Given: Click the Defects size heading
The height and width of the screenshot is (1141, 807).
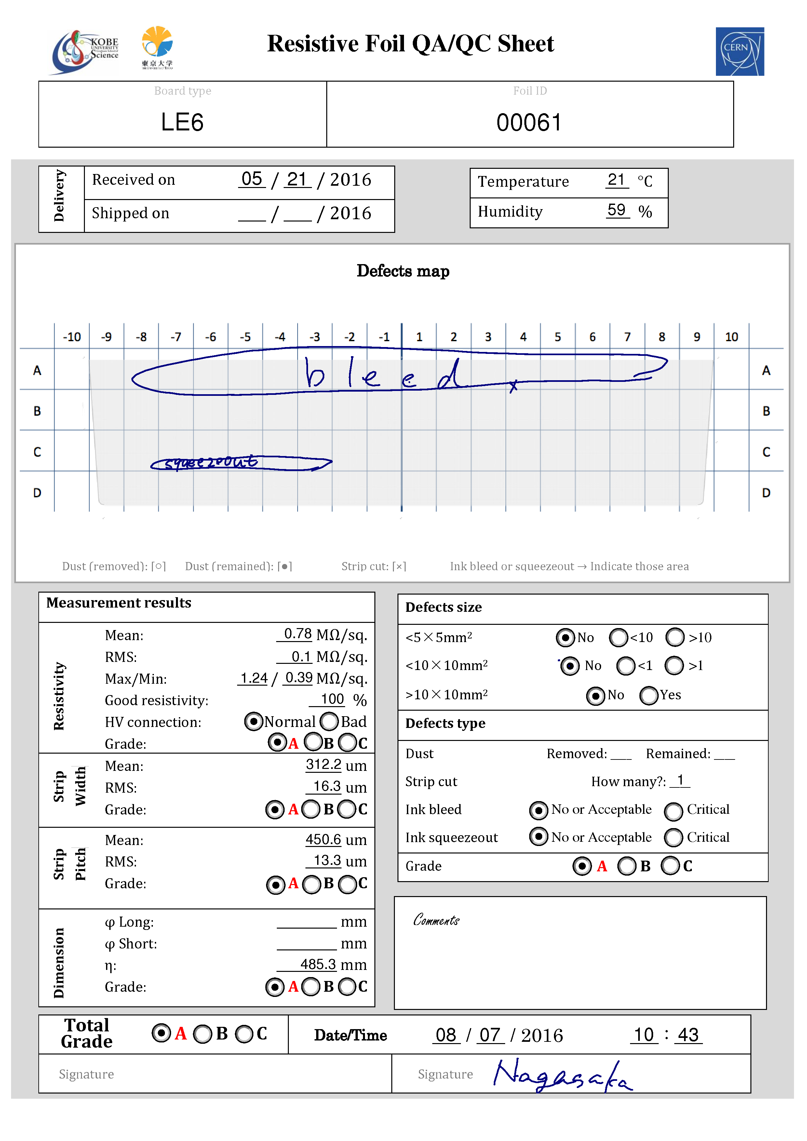Looking at the screenshot, I should pyautogui.click(x=444, y=607).
